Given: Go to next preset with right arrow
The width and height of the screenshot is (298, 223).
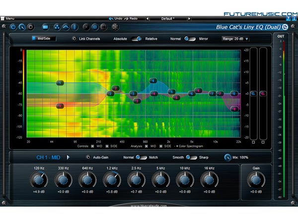Looking at the screenshot, I should point(189,19).
